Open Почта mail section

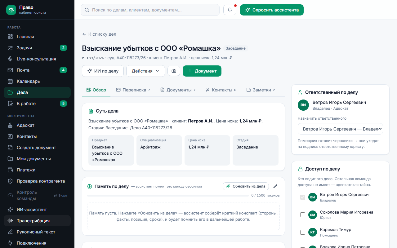[37, 70]
